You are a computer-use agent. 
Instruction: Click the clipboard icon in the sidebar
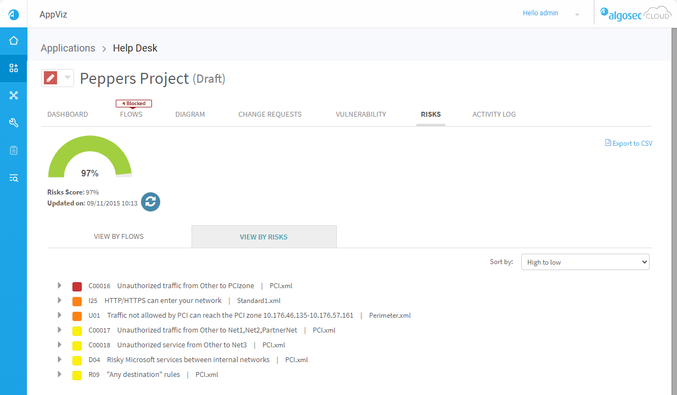click(x=13, y=150)
